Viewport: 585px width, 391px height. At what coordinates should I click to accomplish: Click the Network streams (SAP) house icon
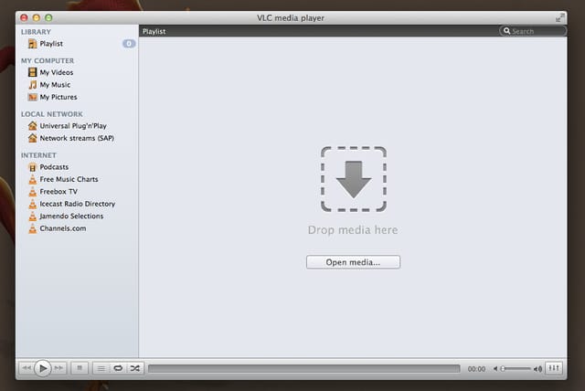click(x=33, y=138)
